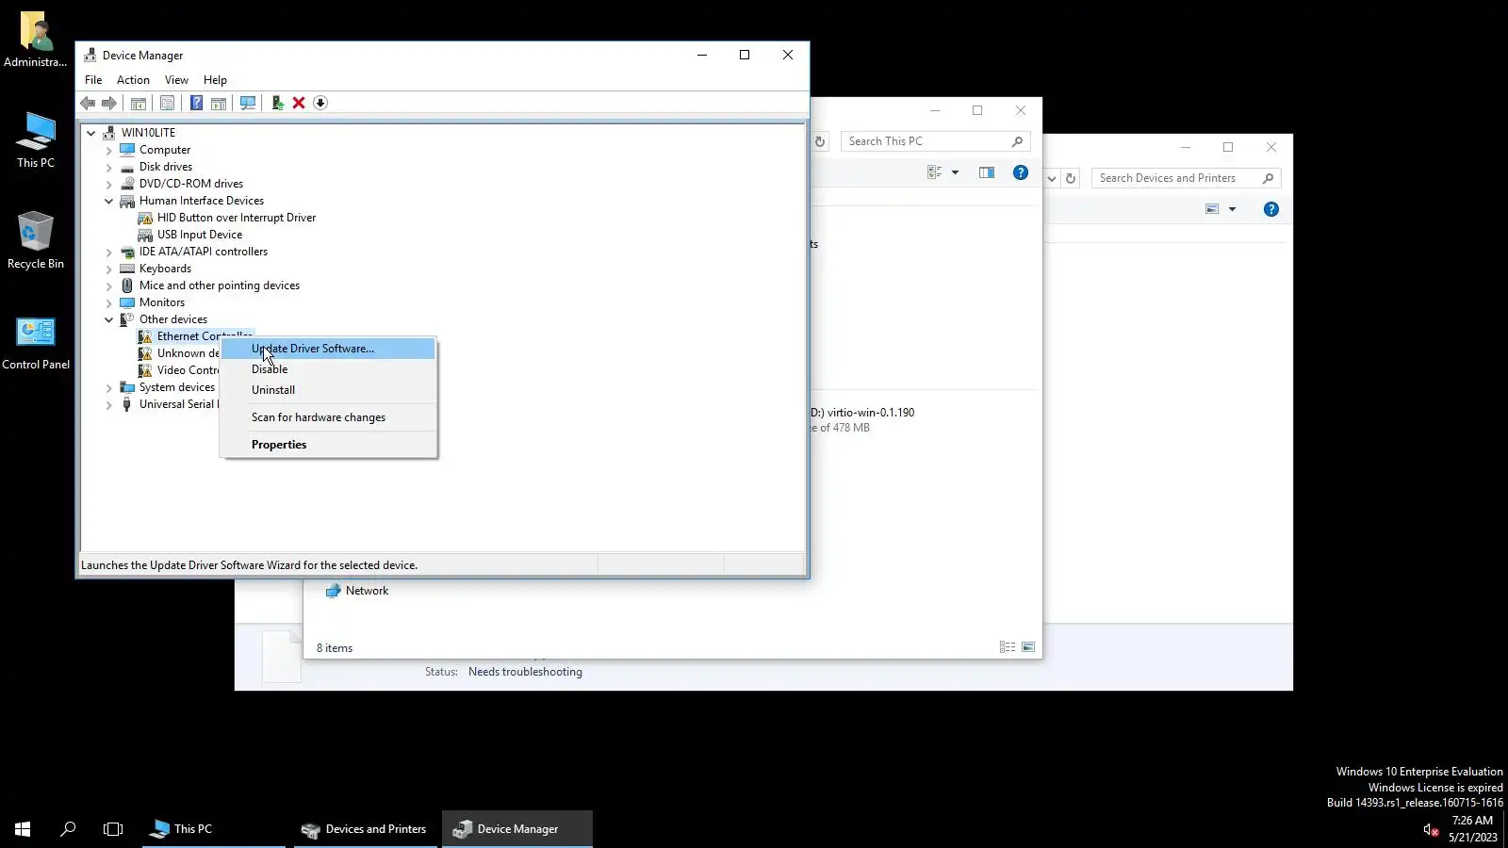Expand the Monitors node
This screenshot has width=1508, height=848.
(x=109, y=302)
